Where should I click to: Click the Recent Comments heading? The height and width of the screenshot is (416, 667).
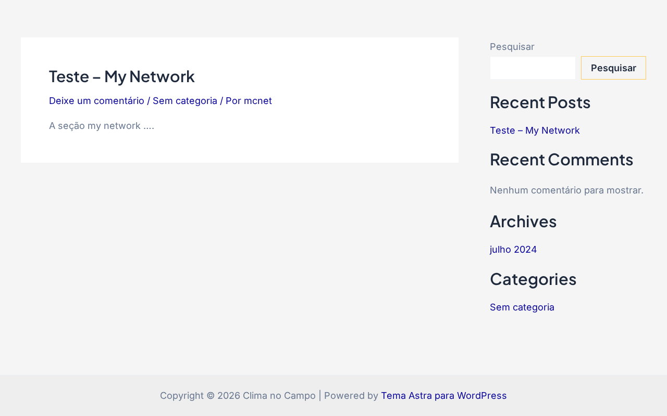click(562, 159)
